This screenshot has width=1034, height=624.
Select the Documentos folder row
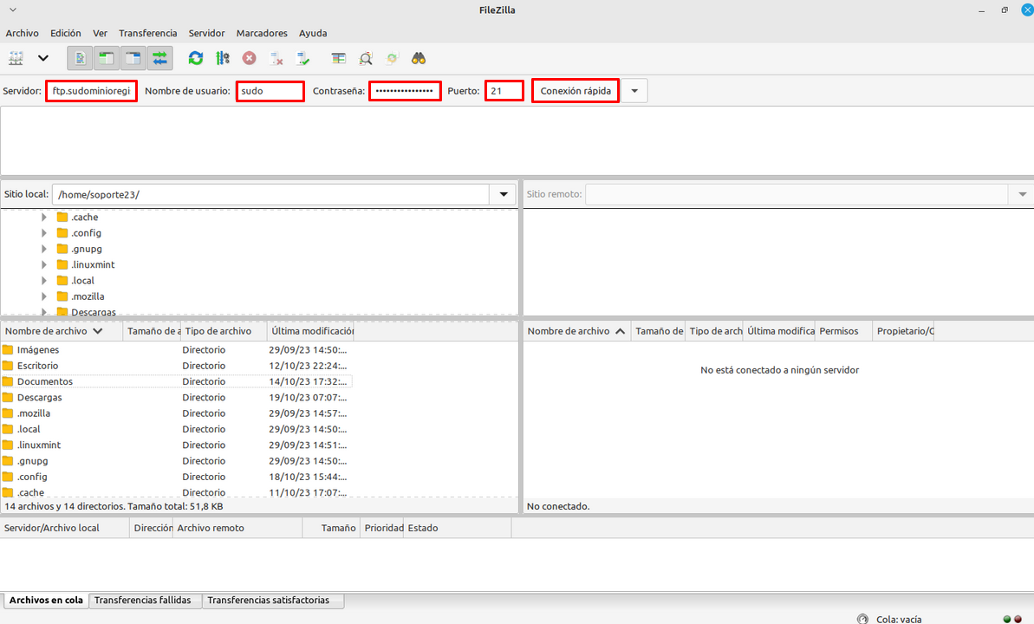[177, 381]
